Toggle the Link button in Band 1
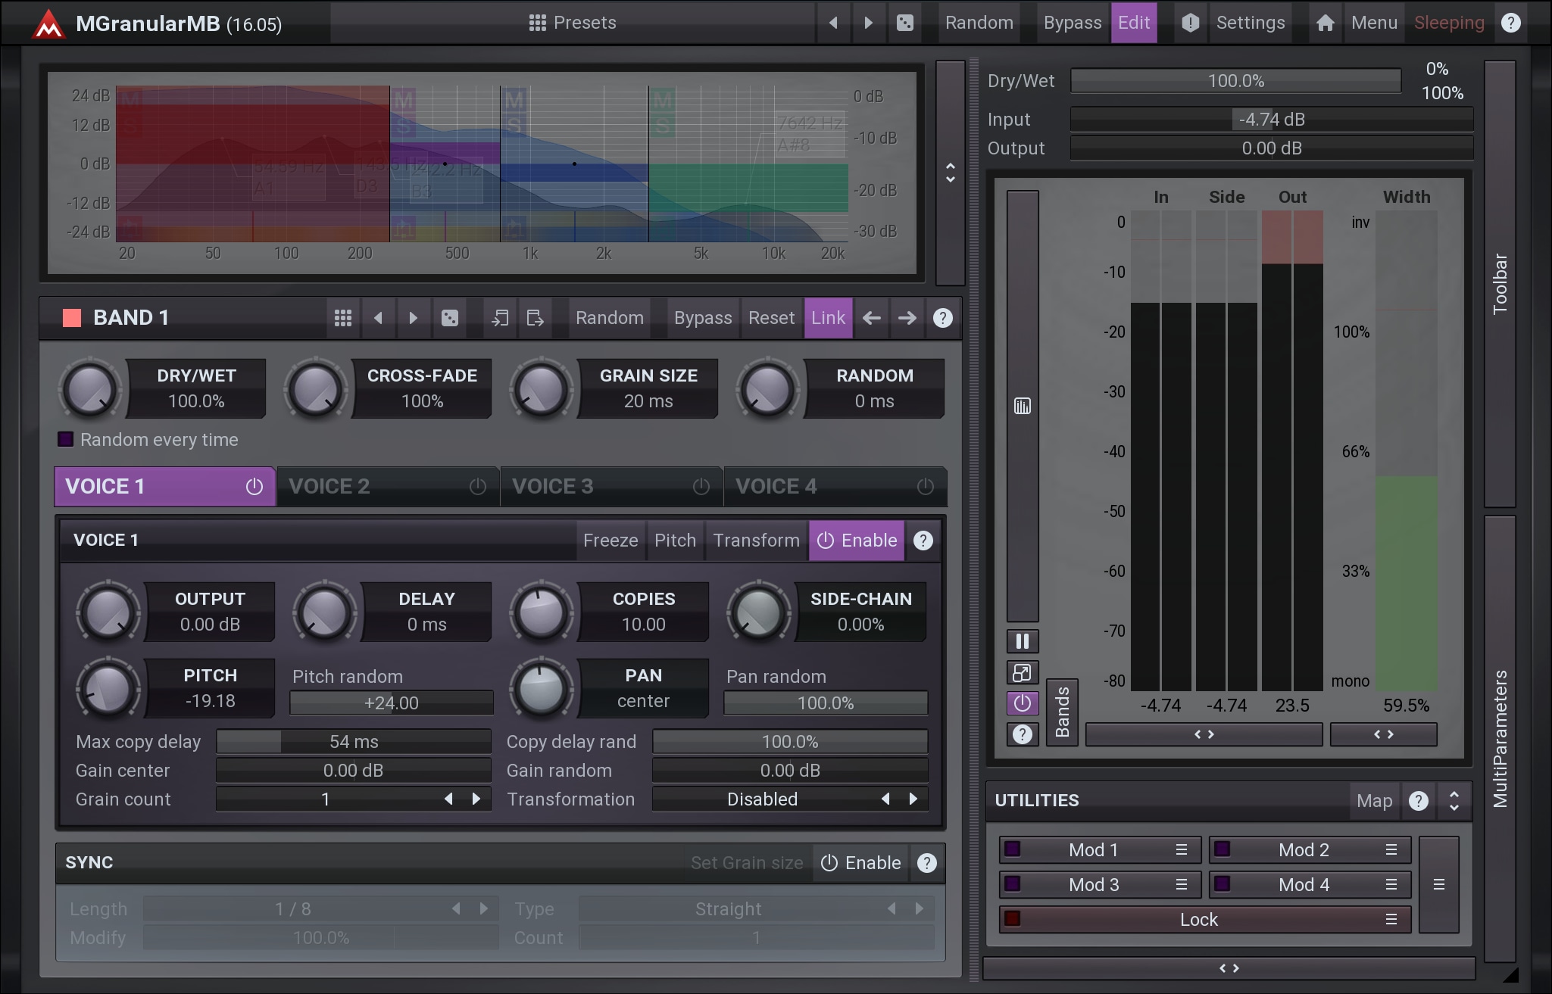1552x994 pixels. click(x=828, y=318)
